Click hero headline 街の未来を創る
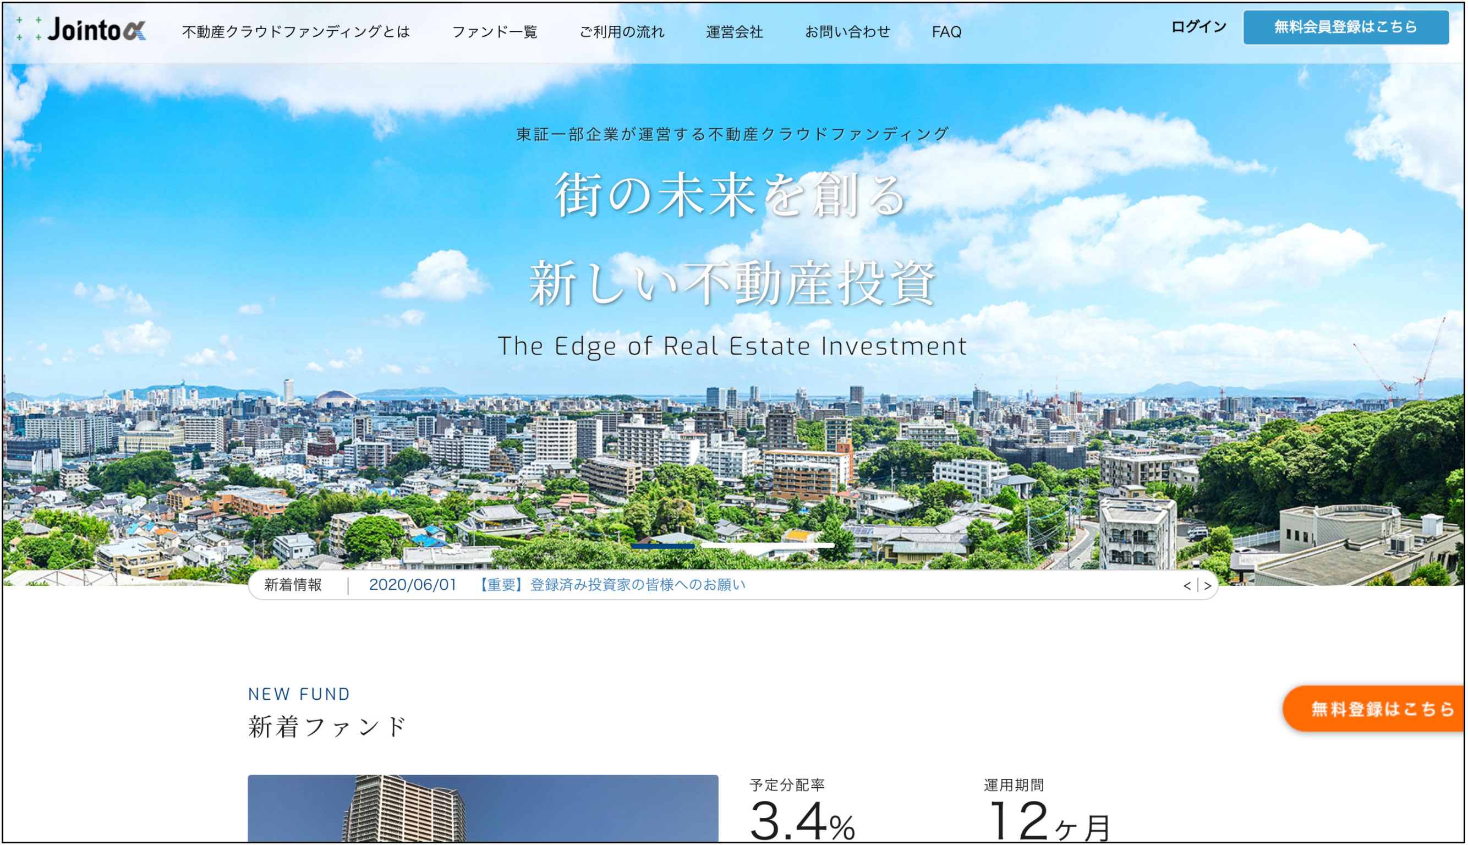The image size is (1468, 845). pyautogui.click(x=730, y=196)
